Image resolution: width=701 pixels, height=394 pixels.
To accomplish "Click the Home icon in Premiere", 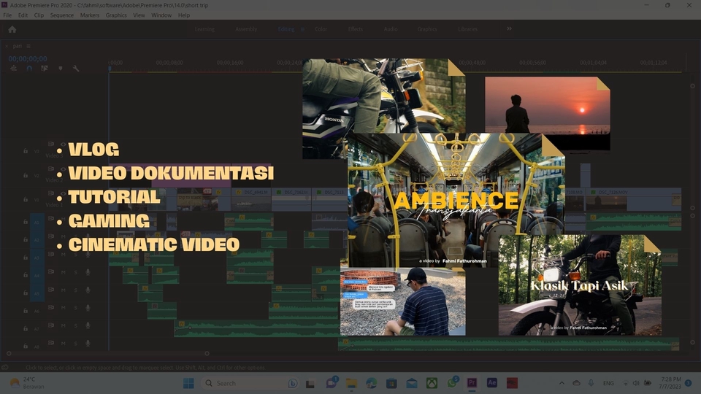I will [12, 29].
